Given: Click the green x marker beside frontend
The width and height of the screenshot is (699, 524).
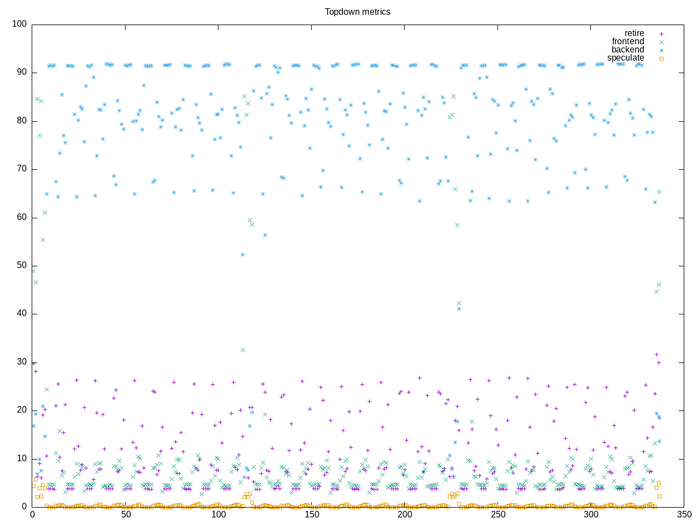Looking at the screenshot, I should click(661, 42).
